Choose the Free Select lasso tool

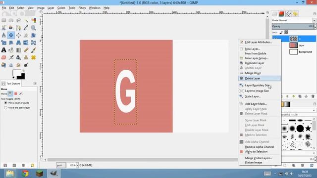click(x=19, y=20)
